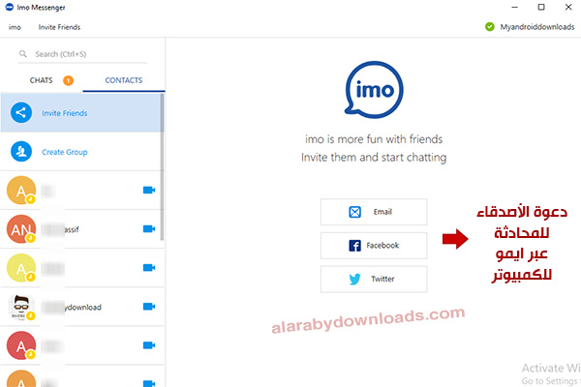Video call the red A avatar contact
Viewport: 581px width, 387px height.
(x=149, y=345)
